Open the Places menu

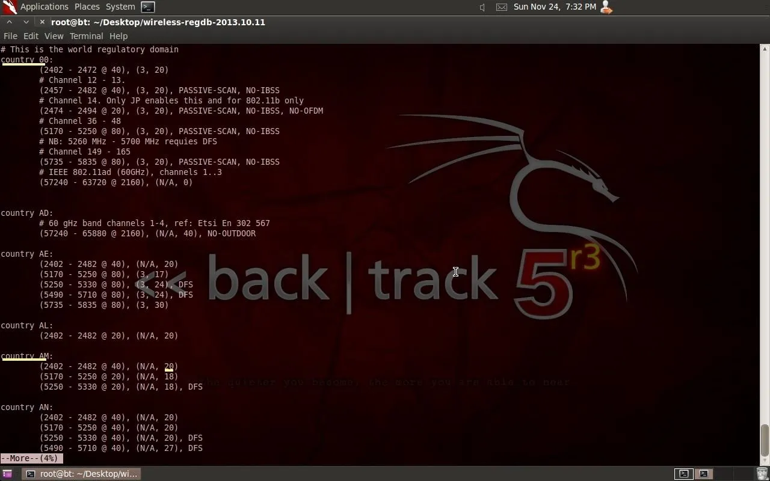[x=87, y=7]
